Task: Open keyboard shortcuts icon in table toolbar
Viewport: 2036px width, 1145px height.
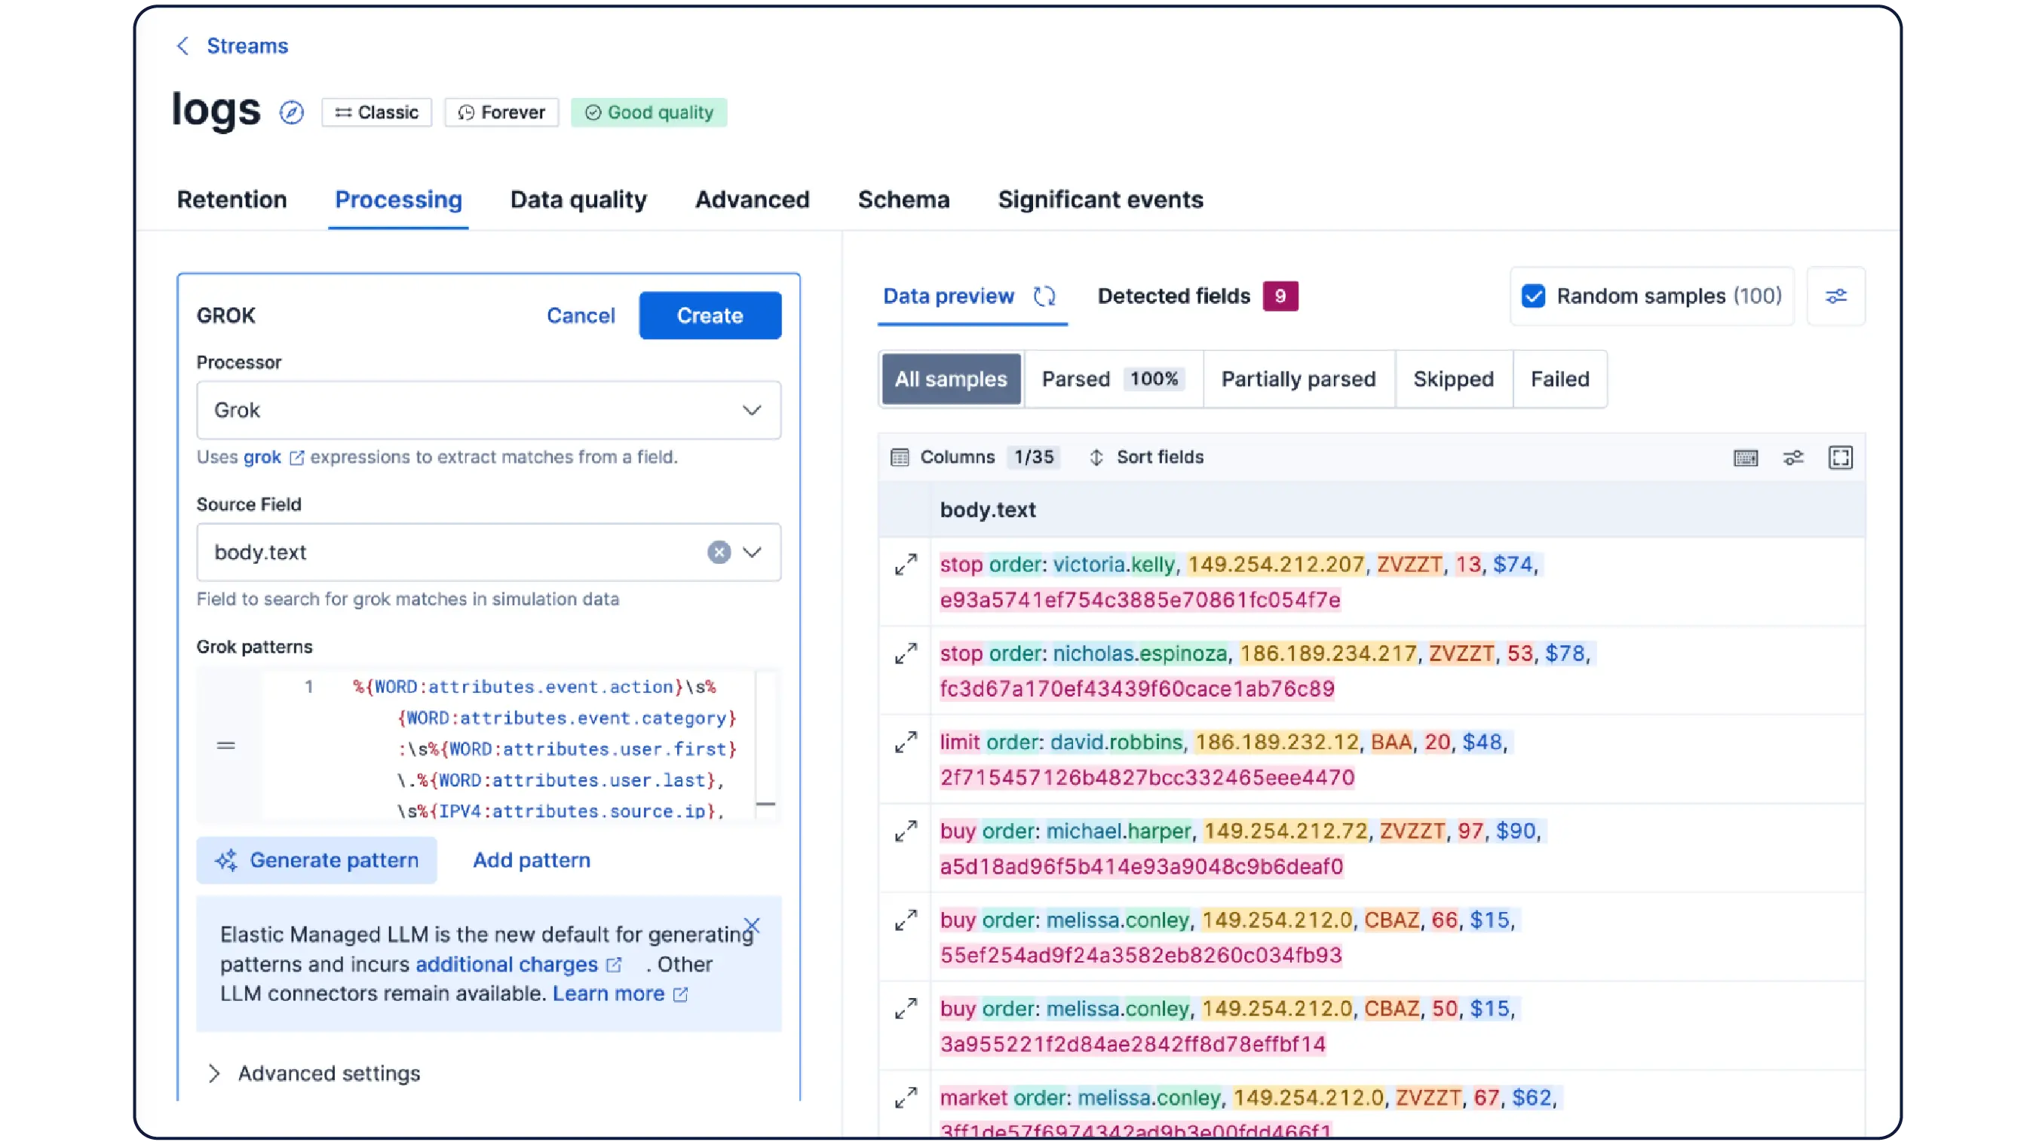Action: point(1745,458)
